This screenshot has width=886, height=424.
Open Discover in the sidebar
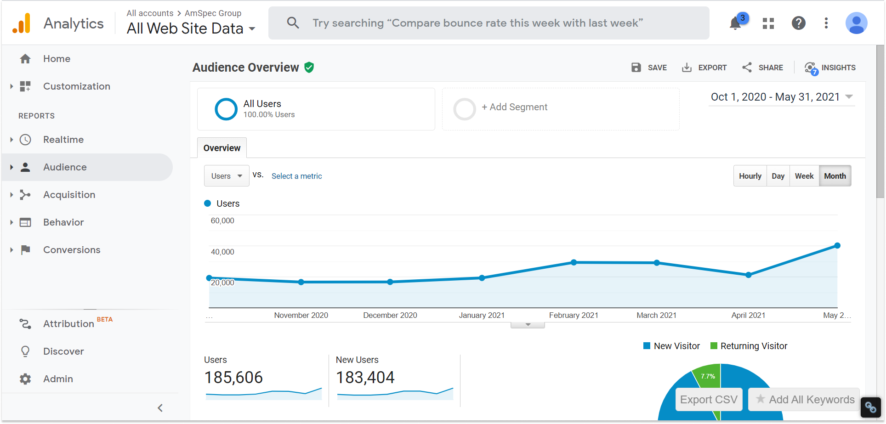[63, 351]
